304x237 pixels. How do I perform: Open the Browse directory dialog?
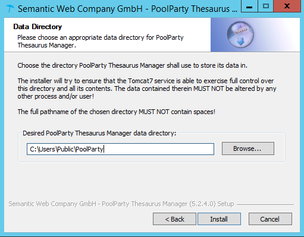tap(248, 148)
